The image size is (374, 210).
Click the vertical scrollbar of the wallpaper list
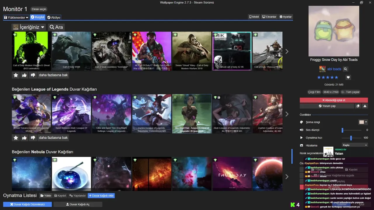pyautogui.click(x=292, y=157)
